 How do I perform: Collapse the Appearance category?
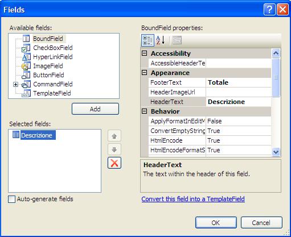(145, 73)
